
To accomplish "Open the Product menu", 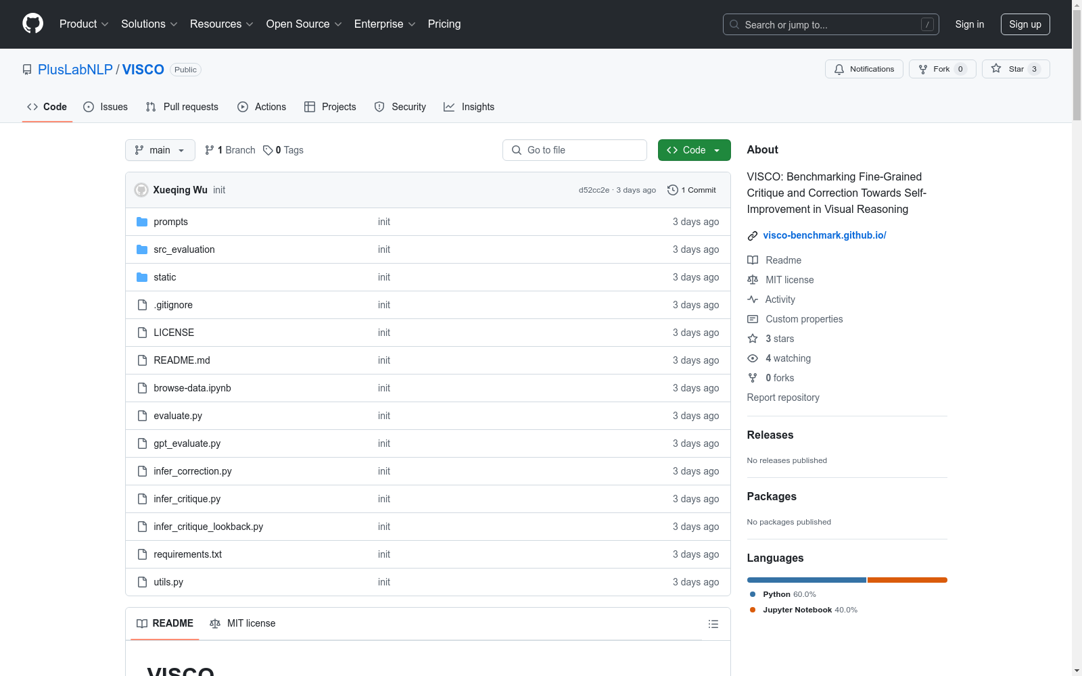I will coord(84,24).
